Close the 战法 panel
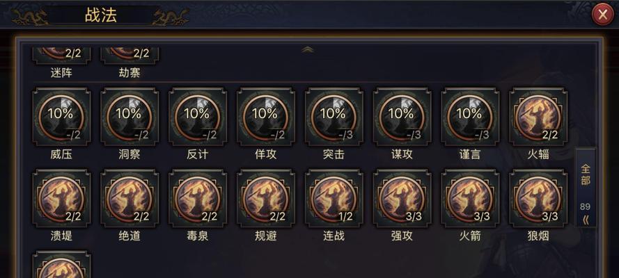This screenshot has width=619, height=278. (x=602, y=15)
